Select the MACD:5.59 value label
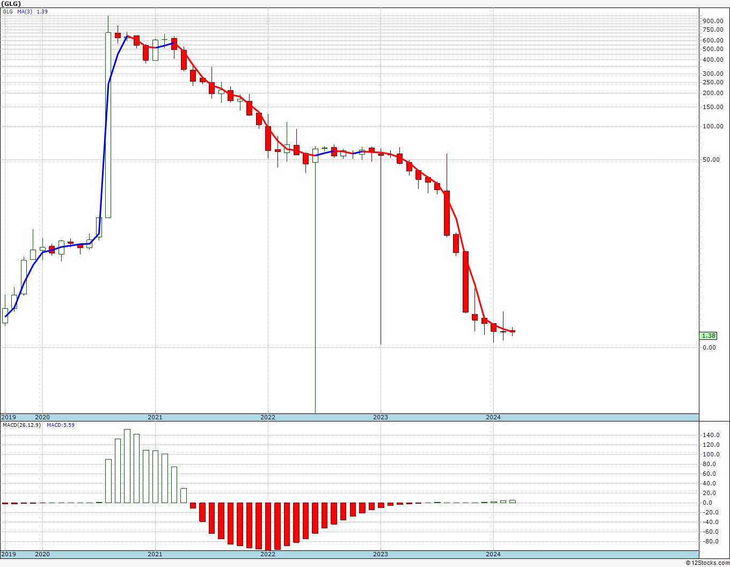 tap(60, 425)
